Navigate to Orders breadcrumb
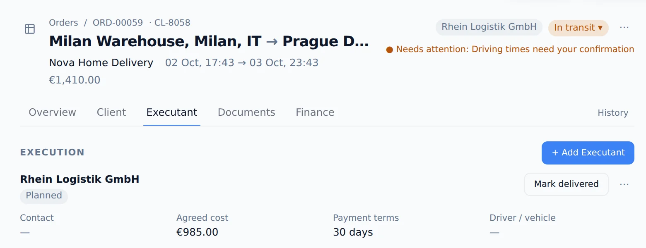646x248 pixels. 63,23
